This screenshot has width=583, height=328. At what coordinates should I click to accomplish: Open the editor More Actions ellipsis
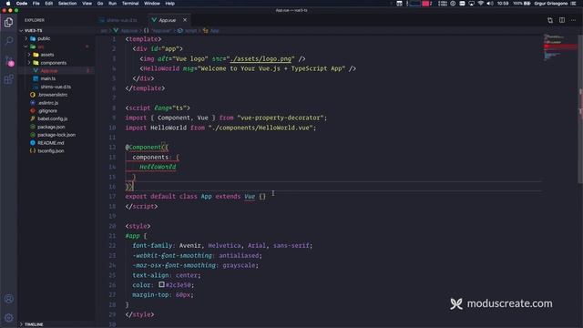pyautogui.click(x=573, y=20)
